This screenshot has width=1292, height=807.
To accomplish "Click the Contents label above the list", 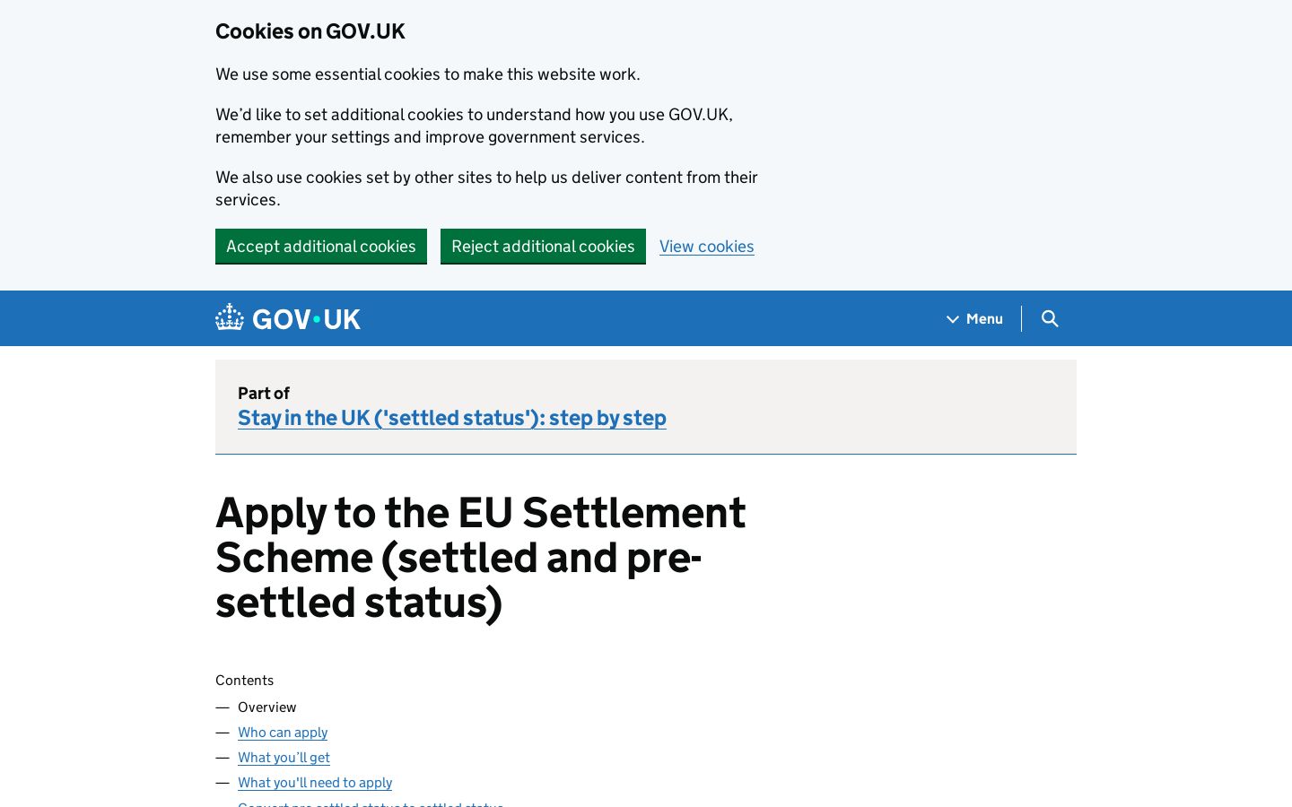I will (244, 680).
